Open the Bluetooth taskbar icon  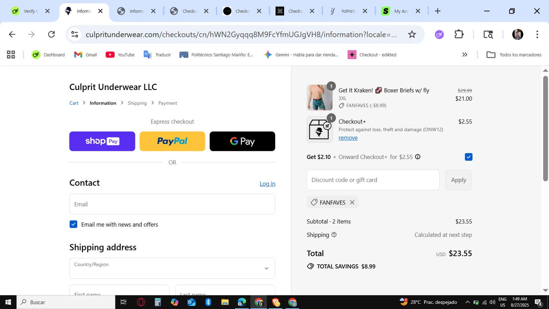tap(208, 302)
